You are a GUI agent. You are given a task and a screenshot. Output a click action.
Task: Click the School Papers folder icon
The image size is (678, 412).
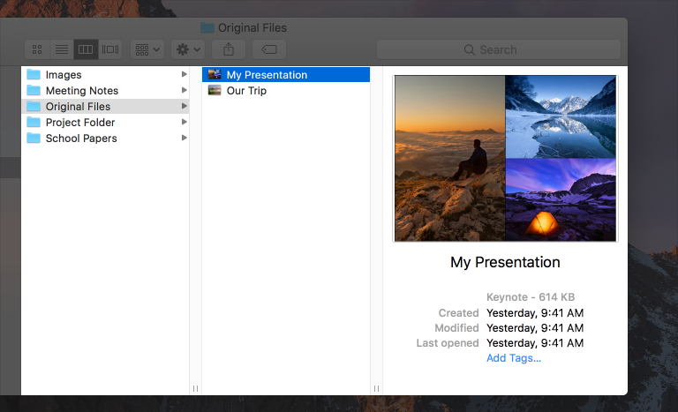click(x=34, y=138)
